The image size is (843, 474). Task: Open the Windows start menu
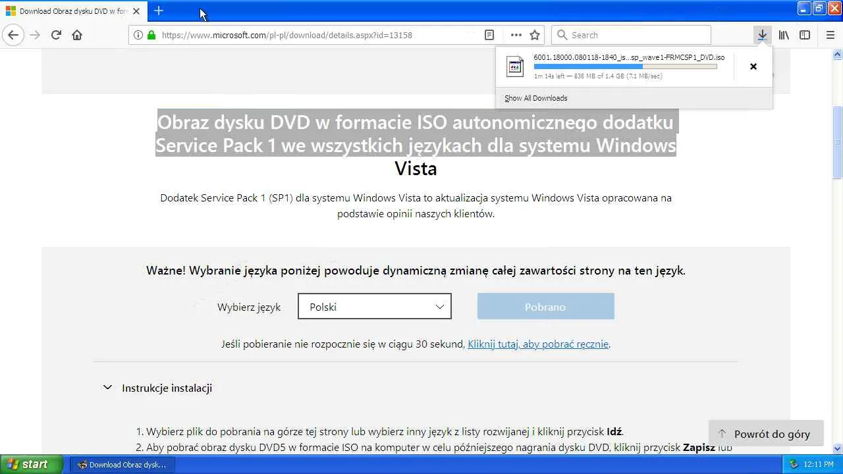32,464
